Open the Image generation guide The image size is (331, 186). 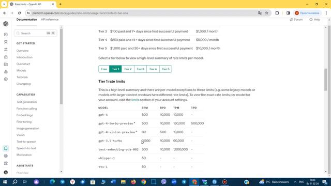click(28, 129)
